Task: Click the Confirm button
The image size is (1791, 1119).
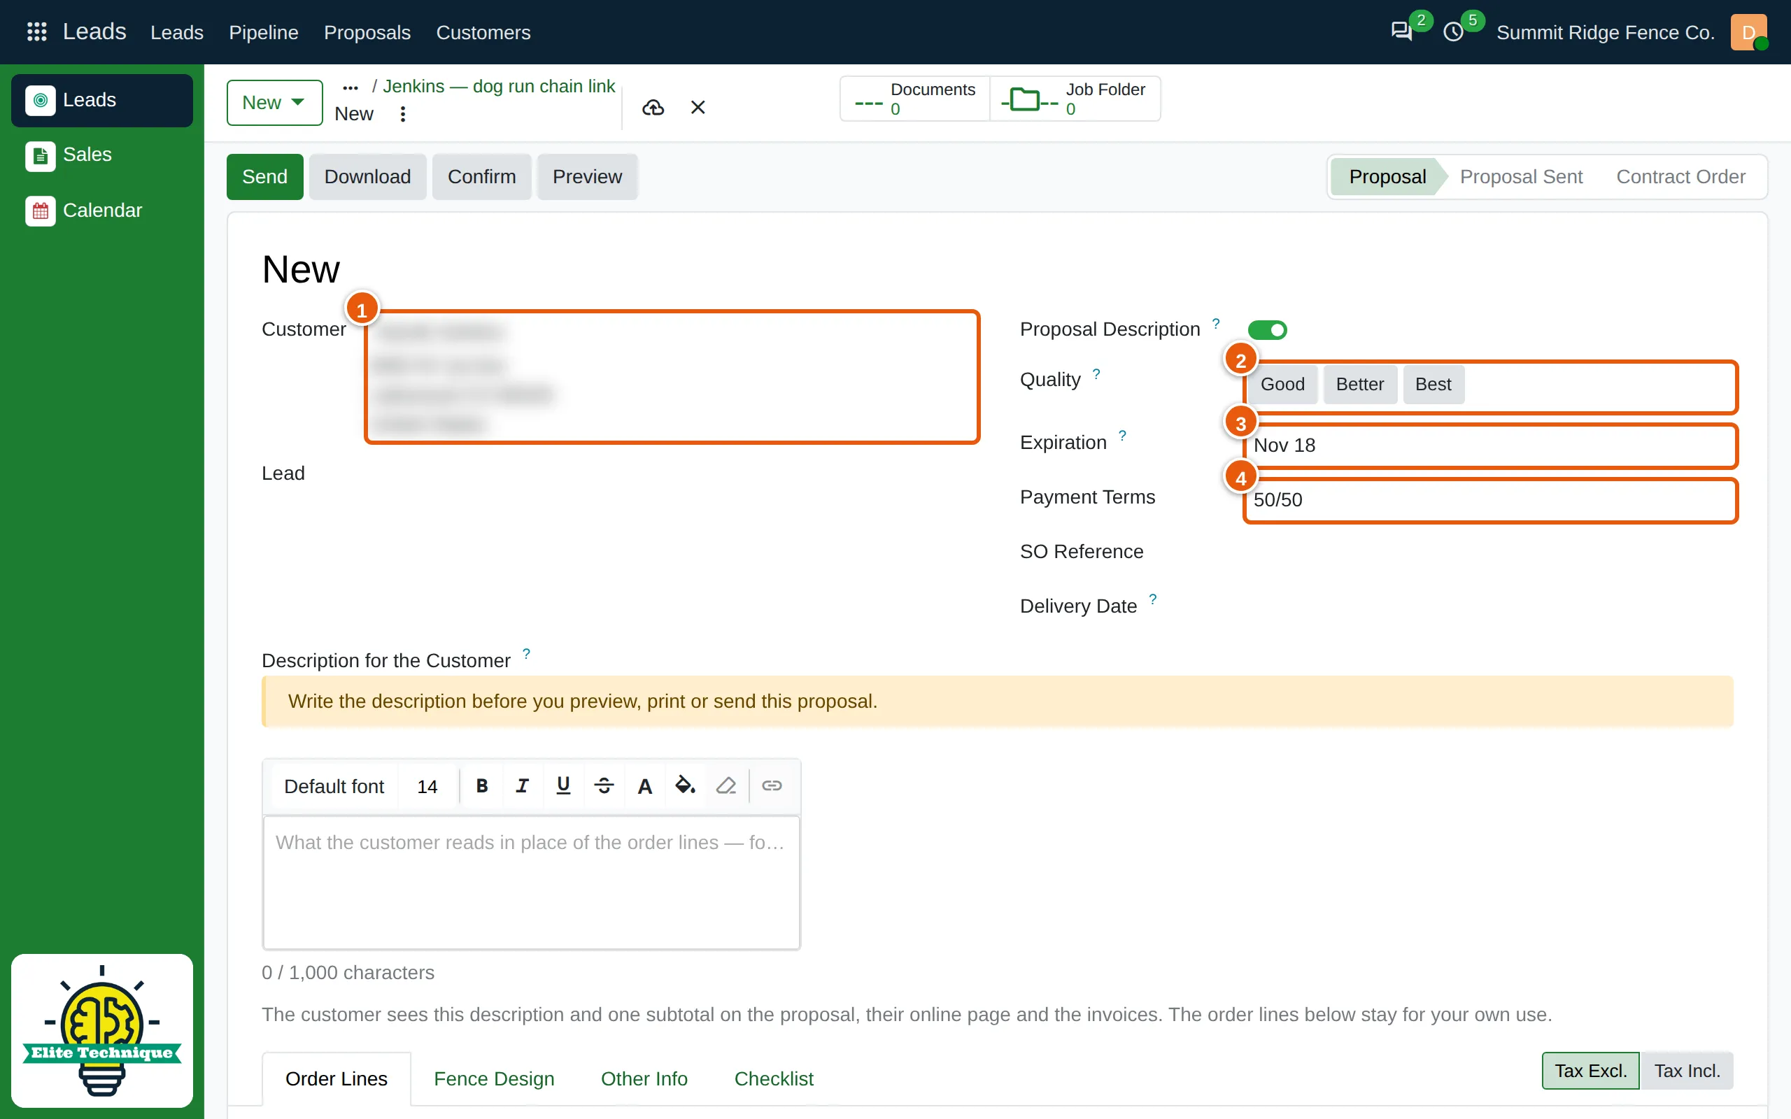Action: coord(482,177)
